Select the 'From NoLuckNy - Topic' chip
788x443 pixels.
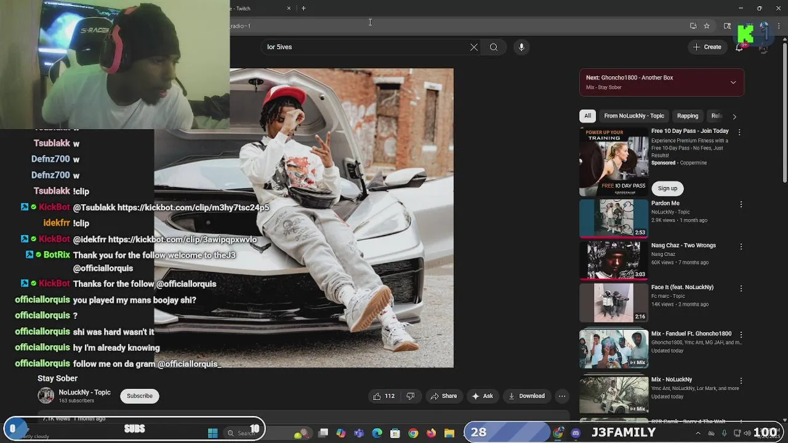[634, 116]
